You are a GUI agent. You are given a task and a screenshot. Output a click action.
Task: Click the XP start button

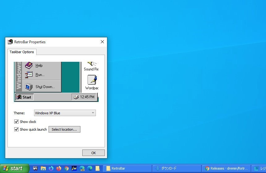pyautogui.click(x=14, y=168)
